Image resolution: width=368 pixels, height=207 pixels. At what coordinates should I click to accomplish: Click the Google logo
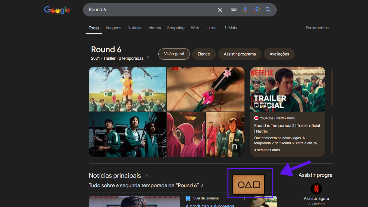coord(57,10)
